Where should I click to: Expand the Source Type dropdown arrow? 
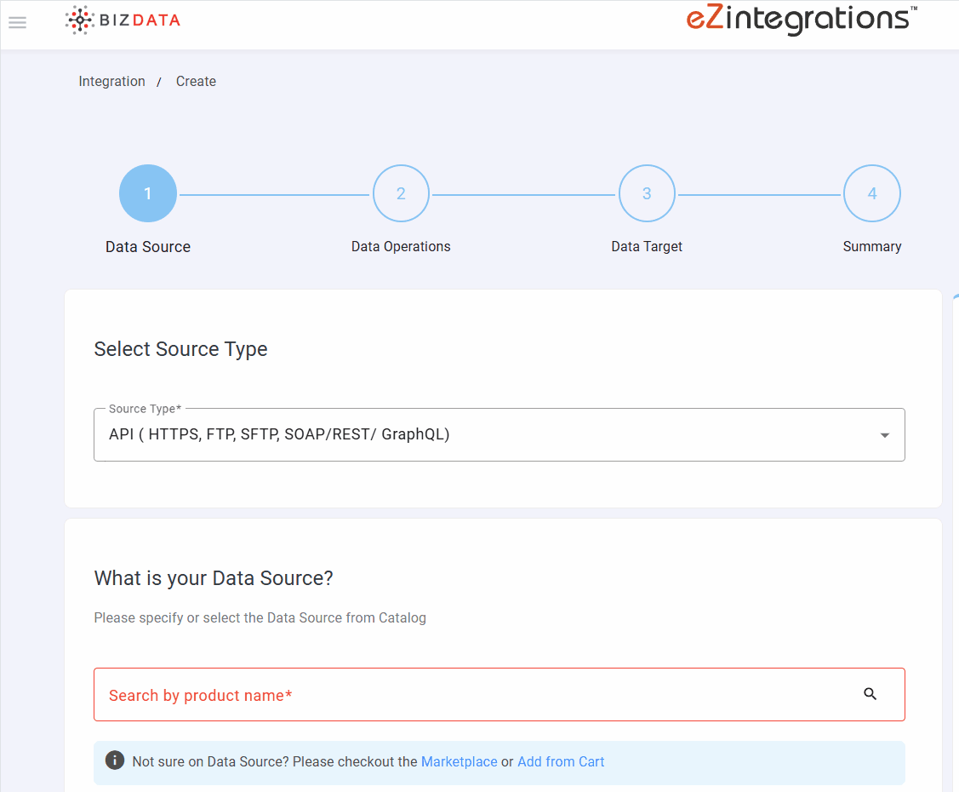[x=884, y=435]
